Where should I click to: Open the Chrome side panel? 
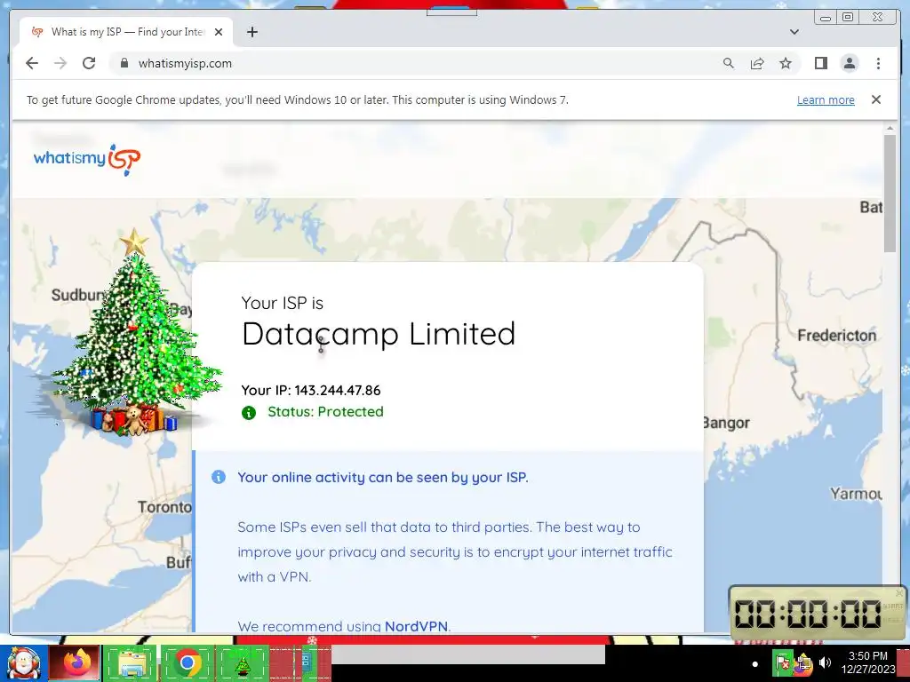[820, 63]
